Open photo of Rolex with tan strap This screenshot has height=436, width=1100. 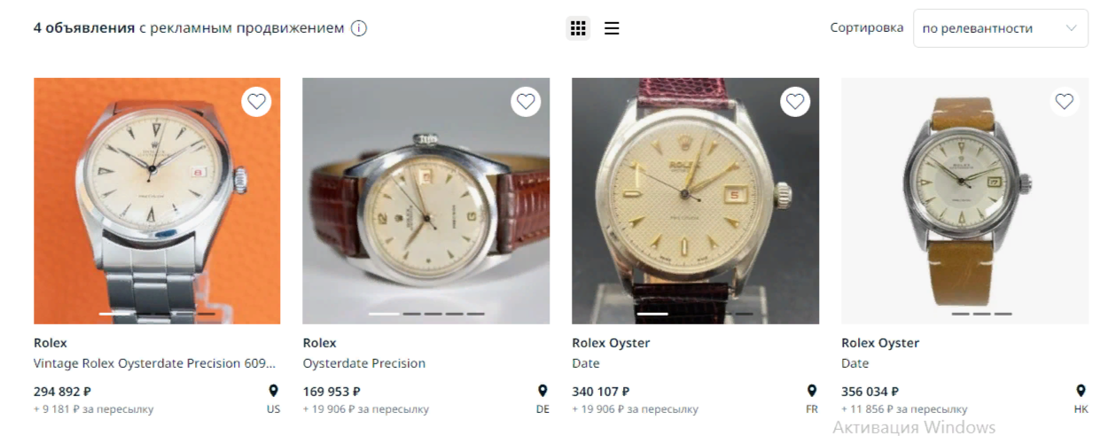click(963, 200)
